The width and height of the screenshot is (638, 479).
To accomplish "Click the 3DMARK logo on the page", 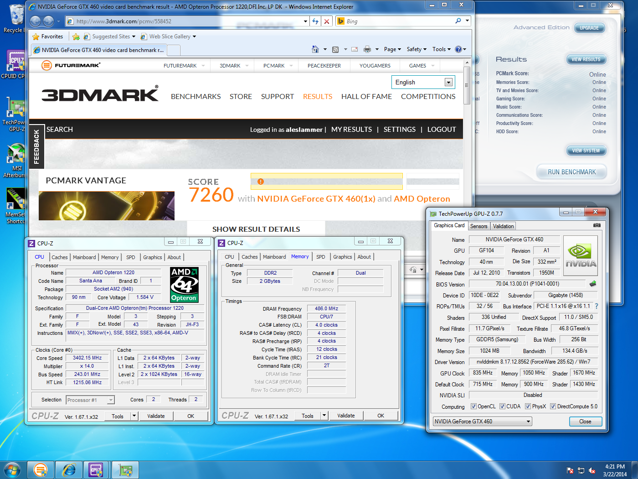I will tap(100, 94).
